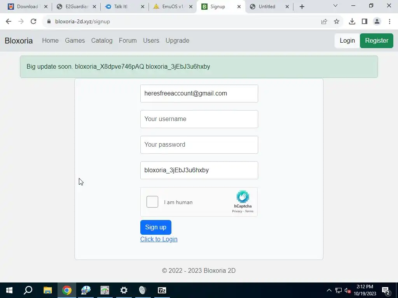
Task: Click the Login button in navbar
Action: coord(347,40)
